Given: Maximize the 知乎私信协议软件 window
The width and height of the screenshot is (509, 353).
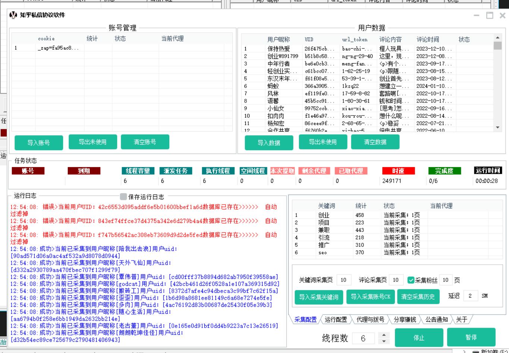Looking at the screenshot, I should point(490,15).
